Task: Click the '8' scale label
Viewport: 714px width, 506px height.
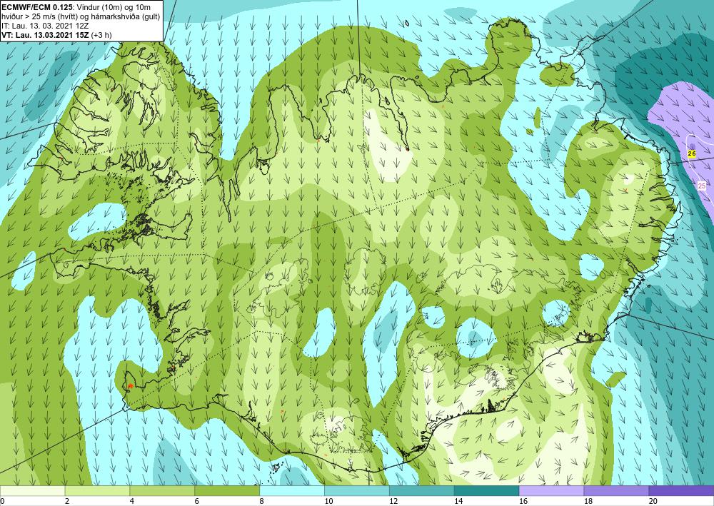Action: point(262,502)
